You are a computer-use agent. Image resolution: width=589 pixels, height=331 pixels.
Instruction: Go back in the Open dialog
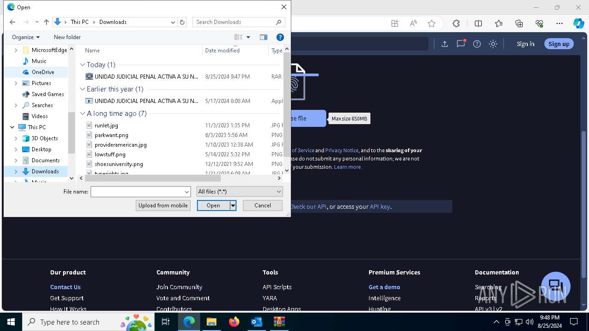click(x=12, y=22)
